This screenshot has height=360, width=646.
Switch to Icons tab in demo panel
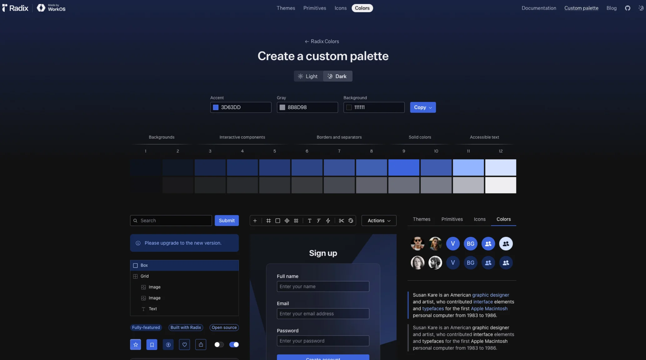(x=479, y=219)
